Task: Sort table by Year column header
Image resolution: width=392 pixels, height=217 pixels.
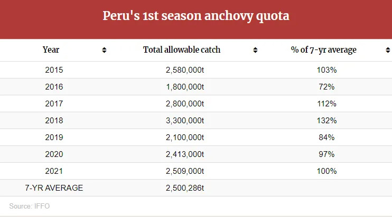Action: click(51, 50)
